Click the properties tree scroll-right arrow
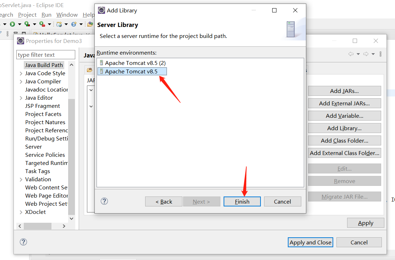This screenshot has height=260, width=395. [x=64, y=226]
